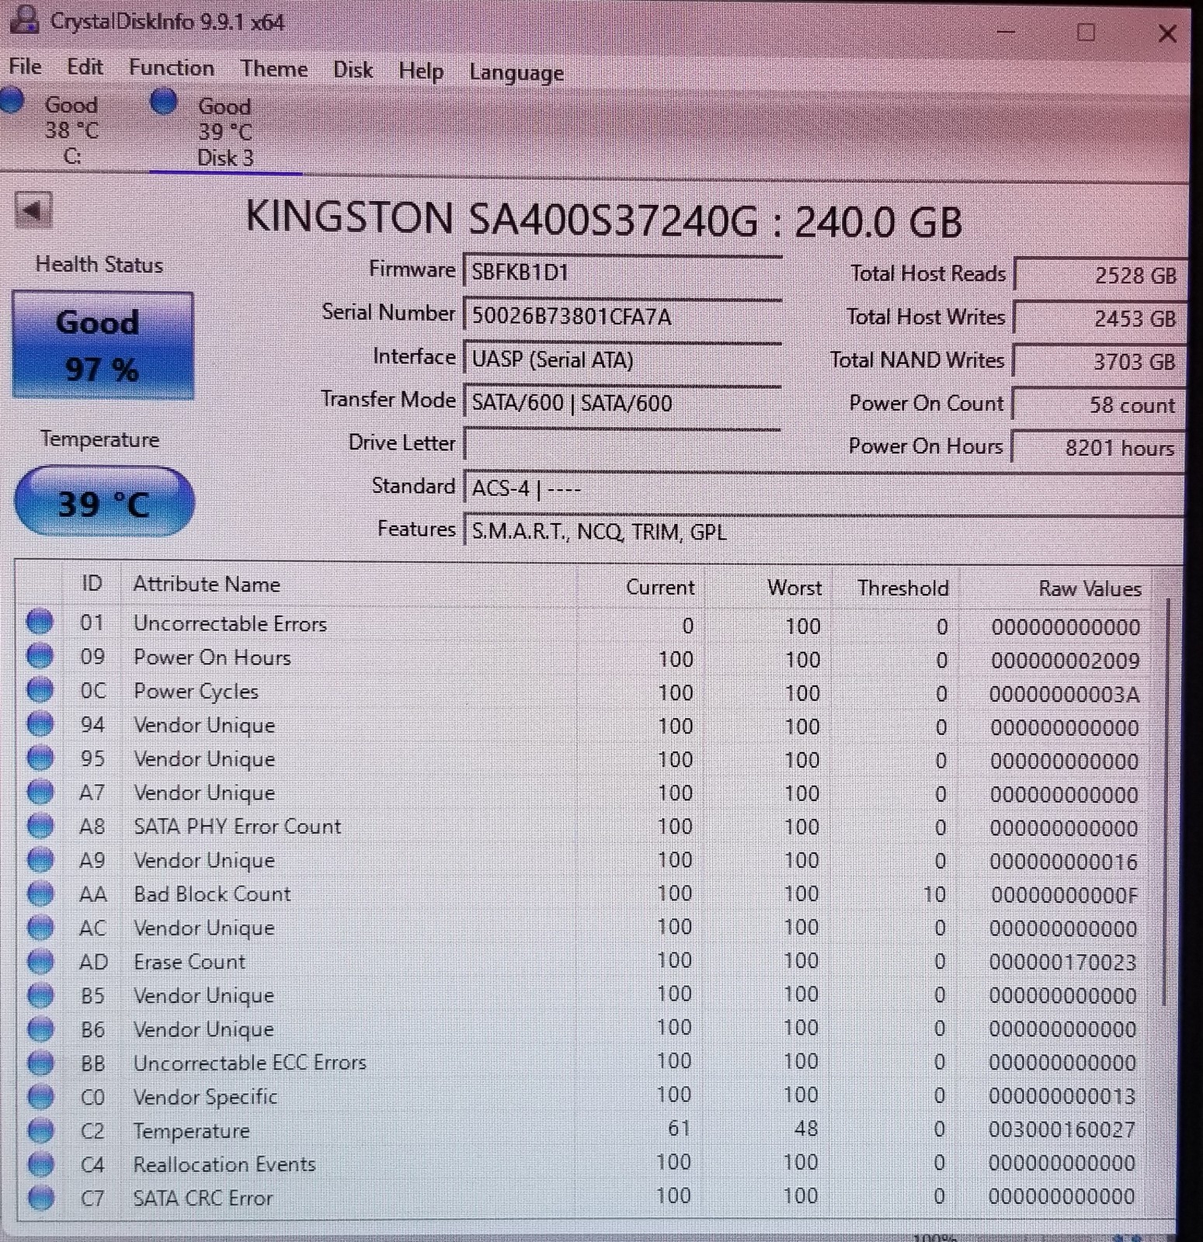This screenshot has width=1203, height=1242.
Task: Open the Theme menu
Action: 274,69
